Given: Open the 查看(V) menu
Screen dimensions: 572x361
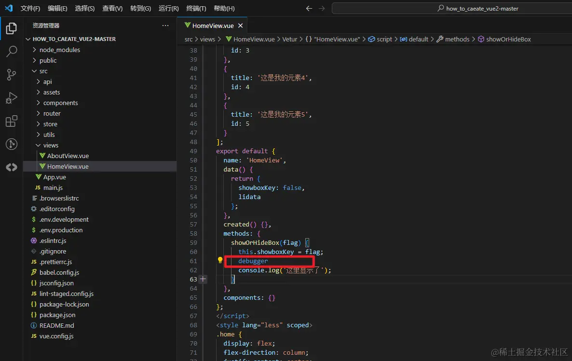Looking at the screenshot, I should click(x=112, y=8).
